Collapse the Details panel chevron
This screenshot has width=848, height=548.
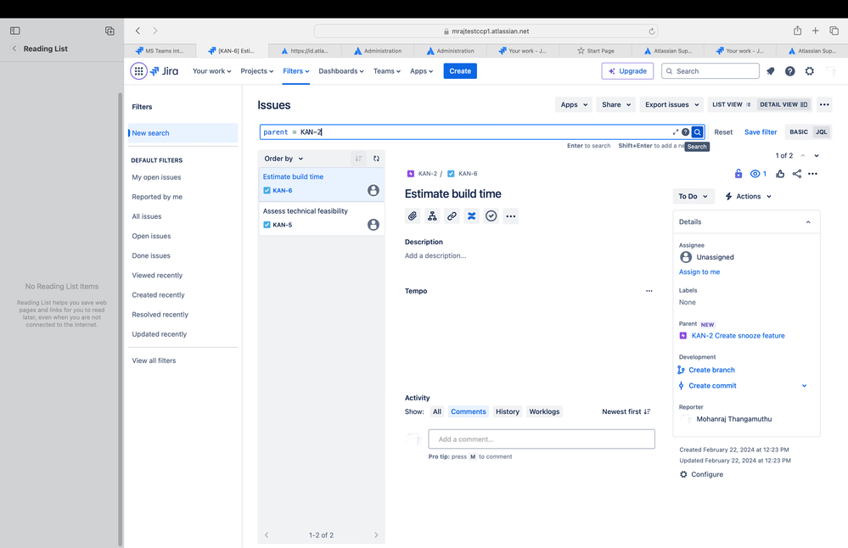(808, 221)
